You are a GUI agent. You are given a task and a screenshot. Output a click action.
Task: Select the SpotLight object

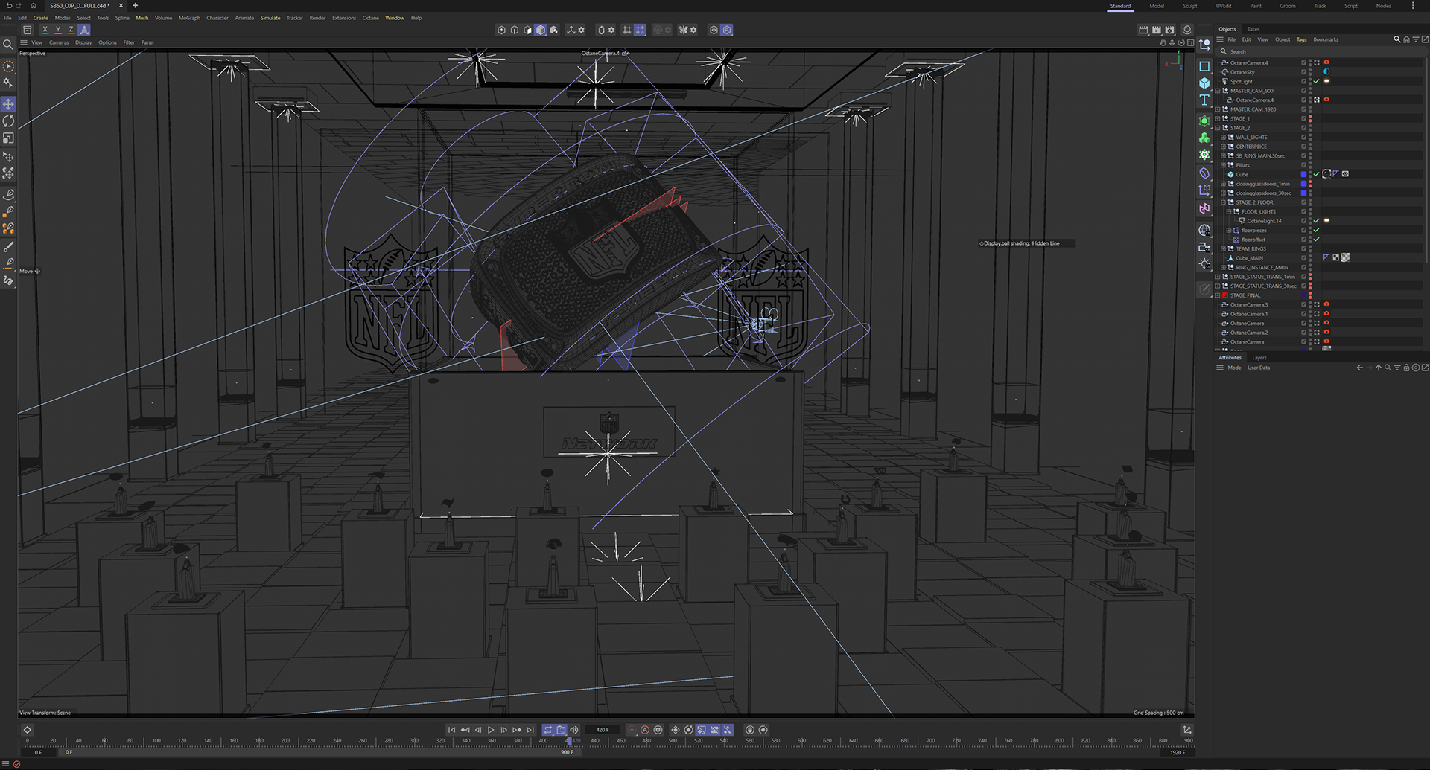click(x=1242, y=82)
